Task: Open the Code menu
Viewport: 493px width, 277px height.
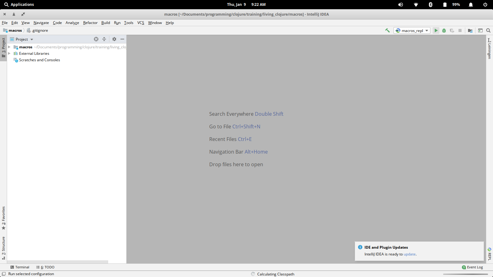Action: (57, 23)
